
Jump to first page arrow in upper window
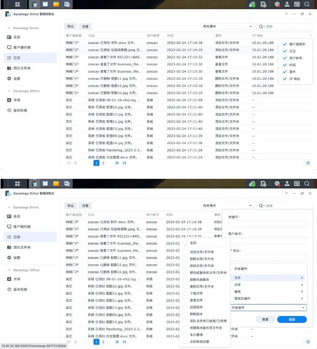(69, 163)
